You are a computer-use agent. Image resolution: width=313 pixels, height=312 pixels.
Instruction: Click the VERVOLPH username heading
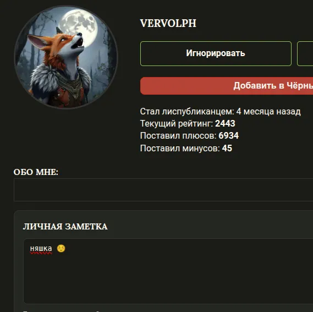pos(168,23)
